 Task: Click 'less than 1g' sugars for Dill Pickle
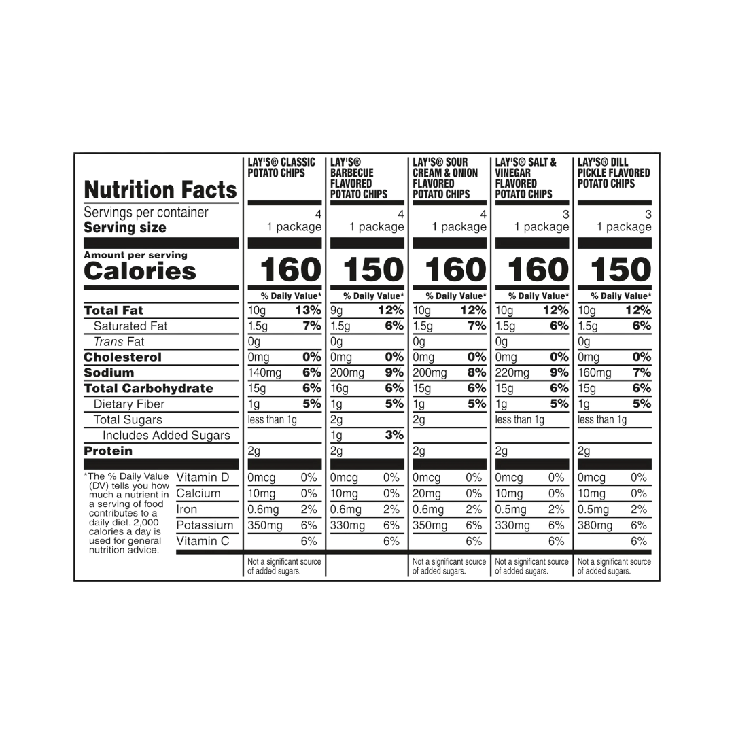pos(602,419)
